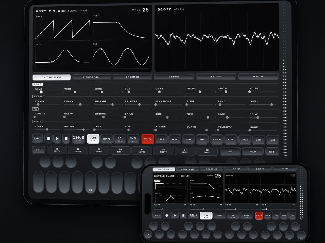
Task: Click the PLAY MODE slider handle
Action: pyautogui.click(x=155, y=104)
